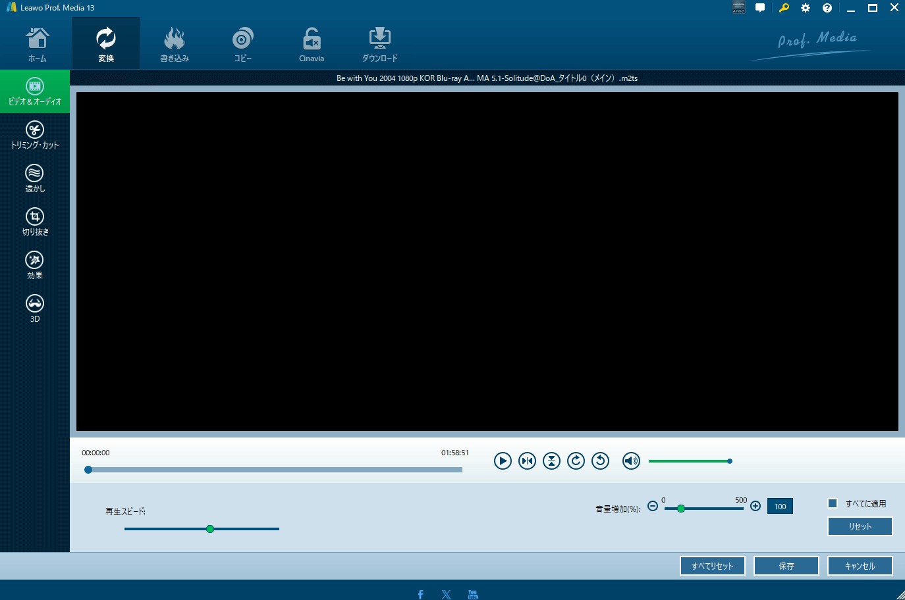Open the Facebook link icon
The image size is (905, 600).
420,595
